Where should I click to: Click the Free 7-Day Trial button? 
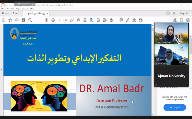pos(175,108)
